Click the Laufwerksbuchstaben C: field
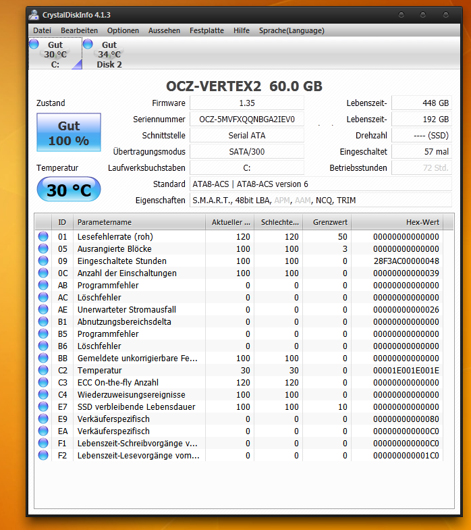The image size is (471, 530). (x=247, y=167)
